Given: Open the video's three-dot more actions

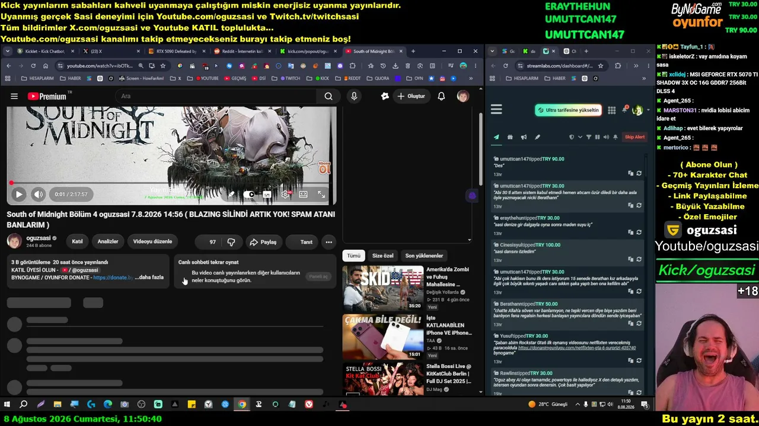Looking at the screenshot, I should [329, 241].
